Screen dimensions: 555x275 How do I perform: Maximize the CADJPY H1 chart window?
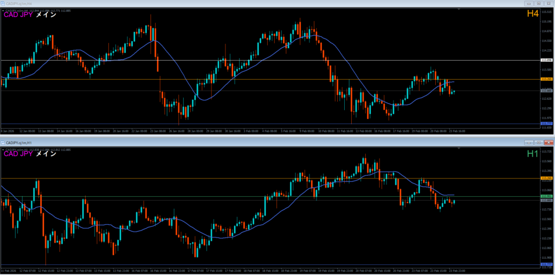pos(539,142)
